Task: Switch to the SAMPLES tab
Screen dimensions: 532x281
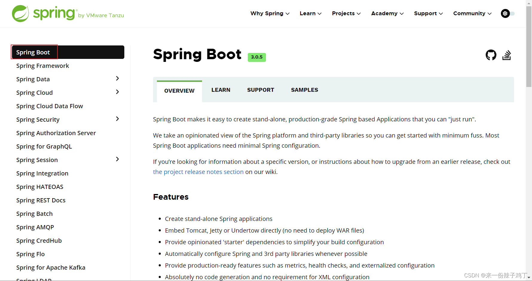Action: (305, 90)
